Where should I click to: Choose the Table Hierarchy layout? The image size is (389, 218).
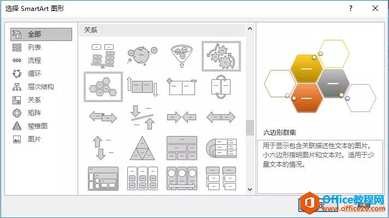click(x=181, y=148)
